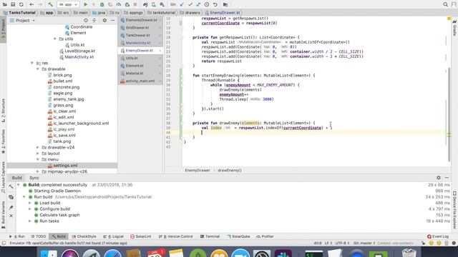Click the trash memory icon in status bar
Image resolution: width=458 pixels, height=257 pixels.
click(447, 243)
